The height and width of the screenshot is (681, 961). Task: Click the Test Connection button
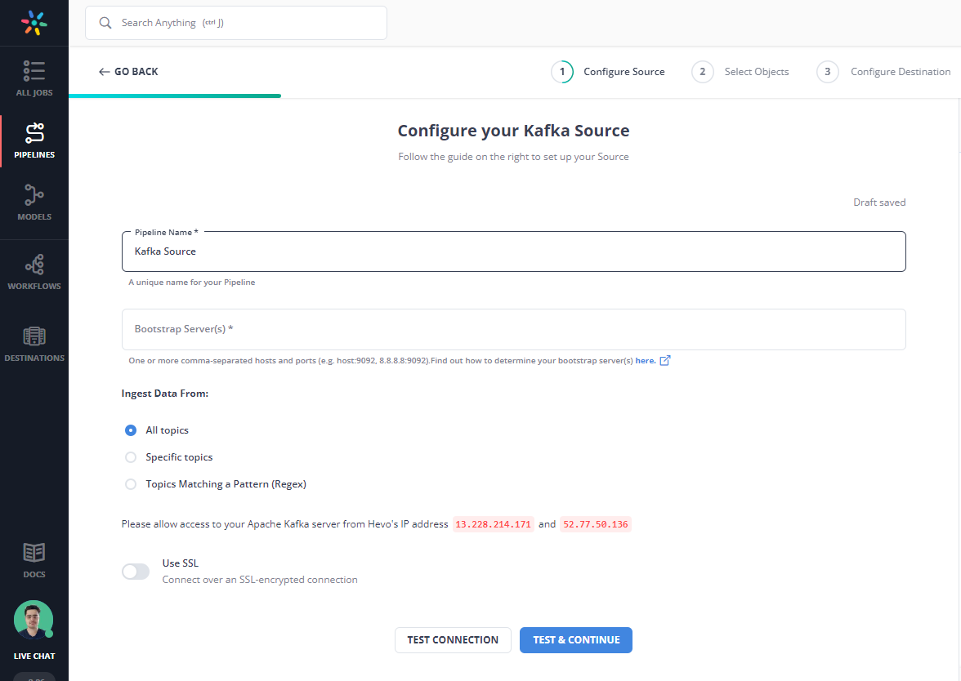pyautogui.click(x=453, y=640)
